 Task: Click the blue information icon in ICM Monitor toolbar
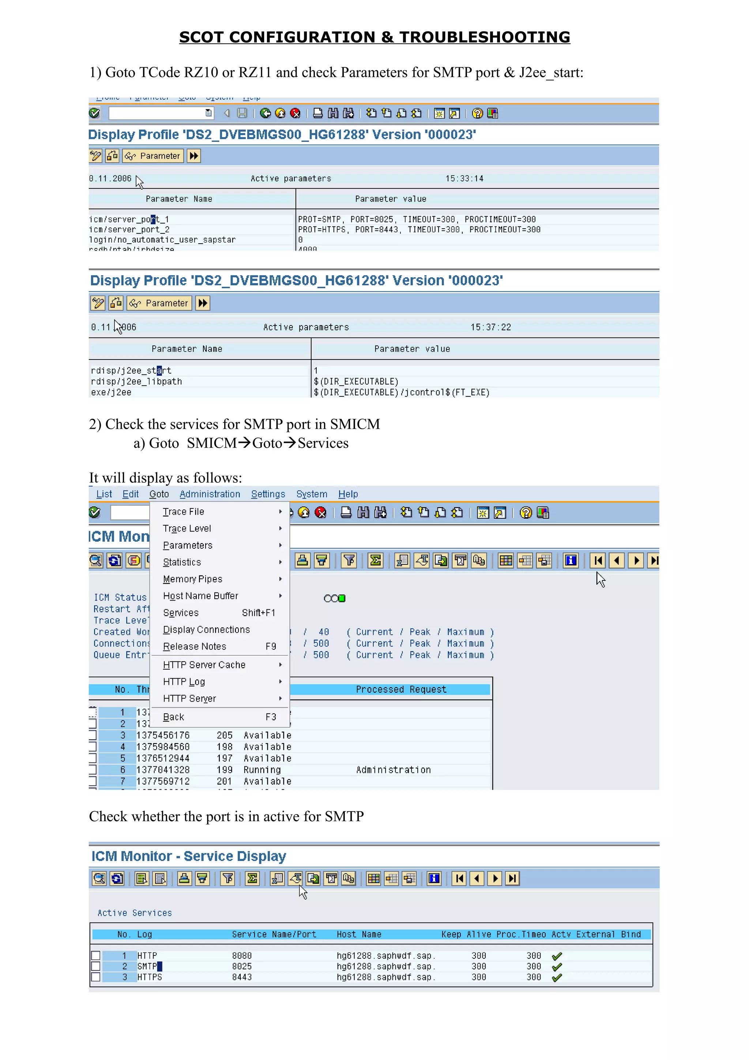[571, 560]
